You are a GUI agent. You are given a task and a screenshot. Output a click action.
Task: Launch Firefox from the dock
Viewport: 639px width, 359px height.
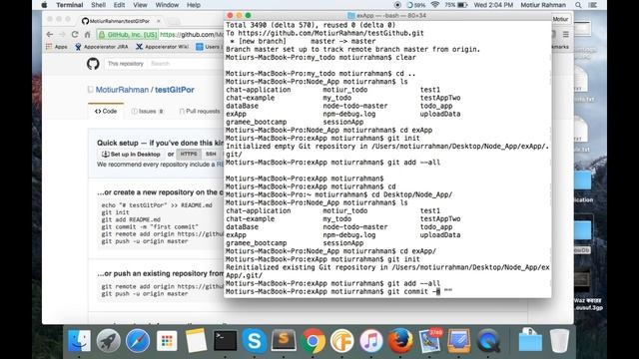point(400,340)
